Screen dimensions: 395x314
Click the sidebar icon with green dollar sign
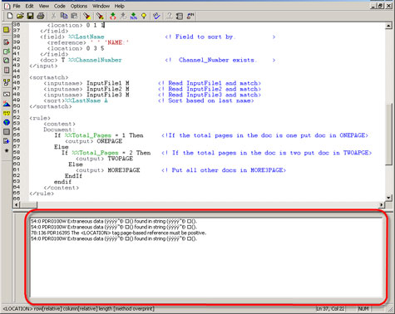point(7,52)
